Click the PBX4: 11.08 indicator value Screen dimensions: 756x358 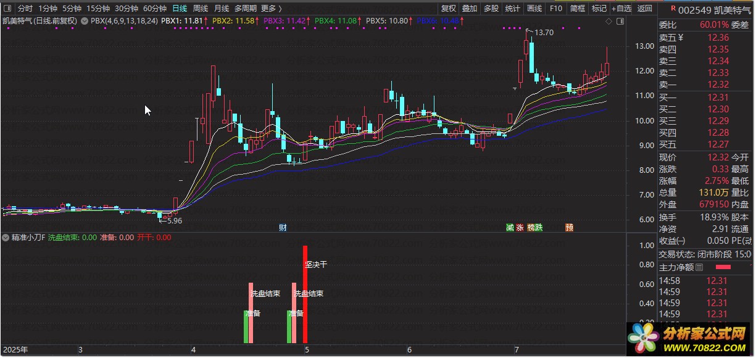click(335, 21)
